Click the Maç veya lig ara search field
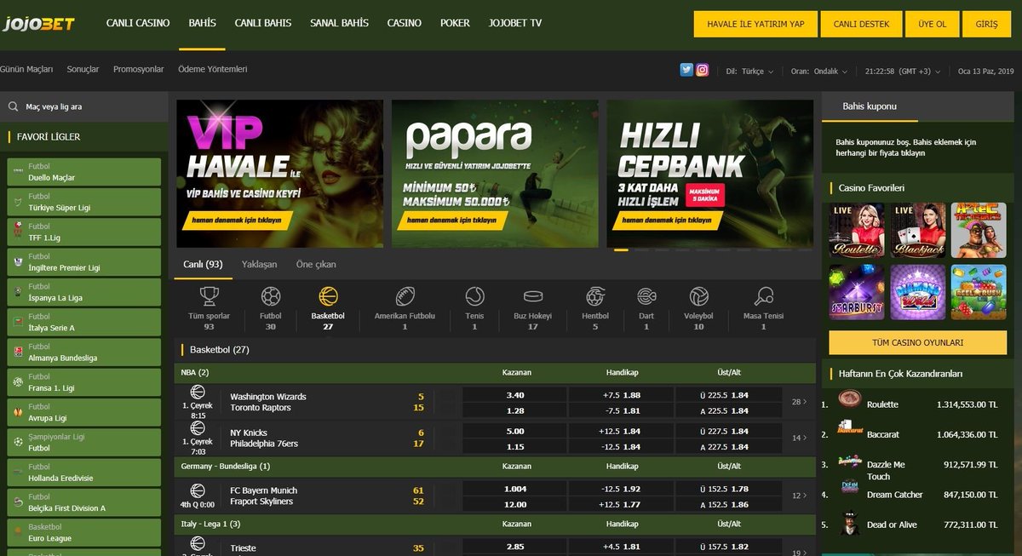1022x556 pixels. pyautogui.click(x=83, y=107)
